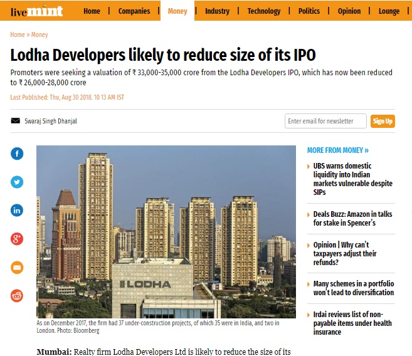
Task: Share article on LinkedIn
Action: [x=17, y=211]
